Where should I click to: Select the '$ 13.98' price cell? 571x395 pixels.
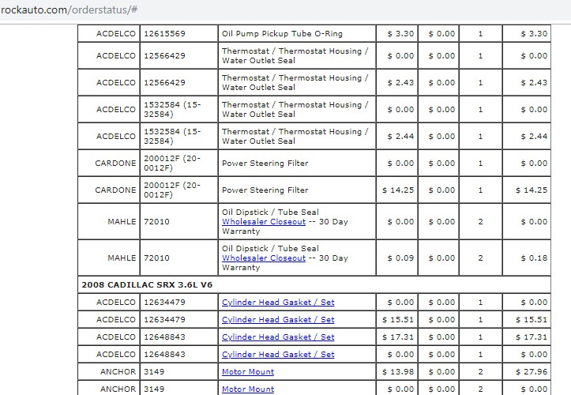click(398, 371)
